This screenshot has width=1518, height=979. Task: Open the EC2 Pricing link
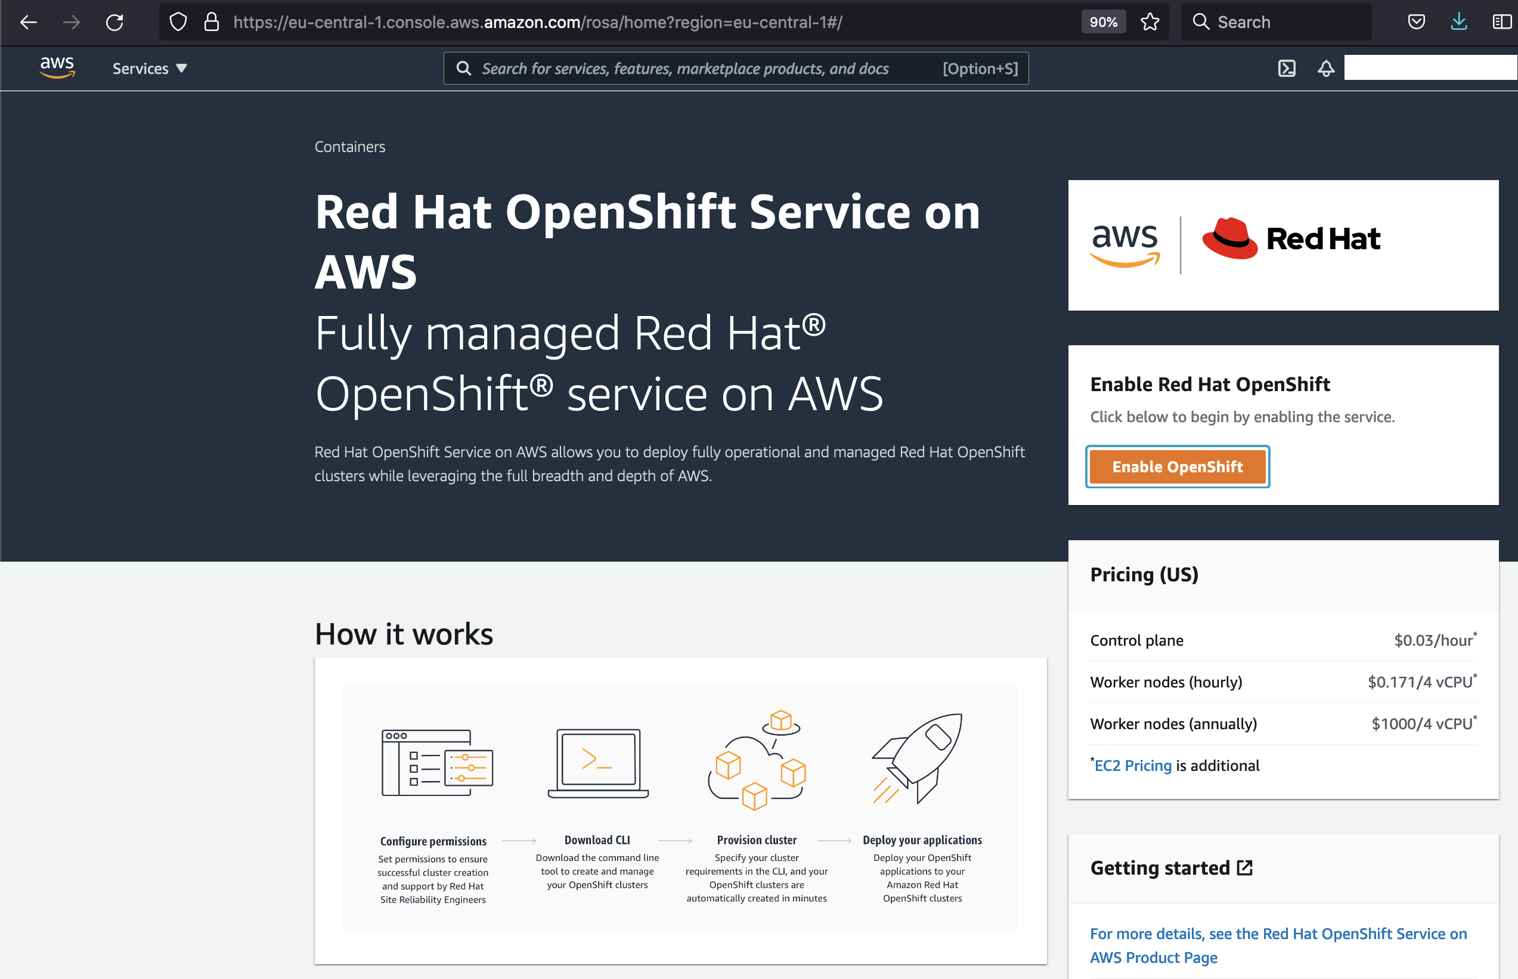1131,764
